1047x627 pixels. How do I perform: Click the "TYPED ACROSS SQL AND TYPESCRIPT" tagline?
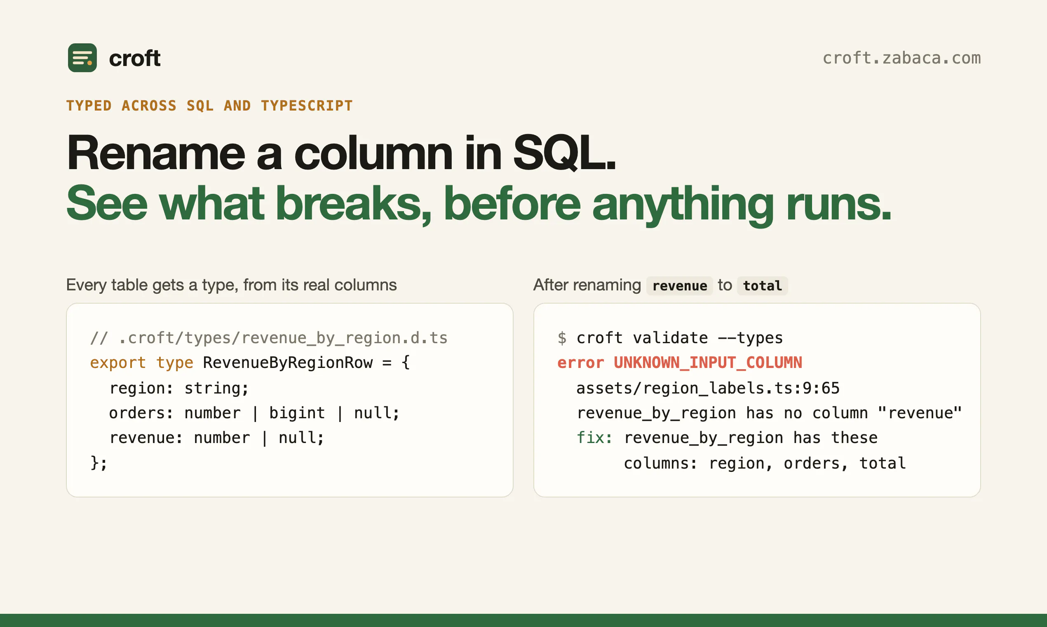pos(209,105)
